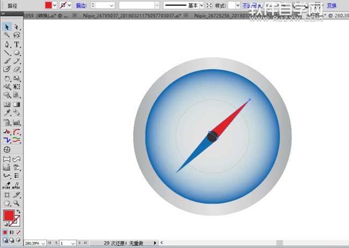
Task: Select the Zoom magnifier tool
Action: [x=17, y=203]
